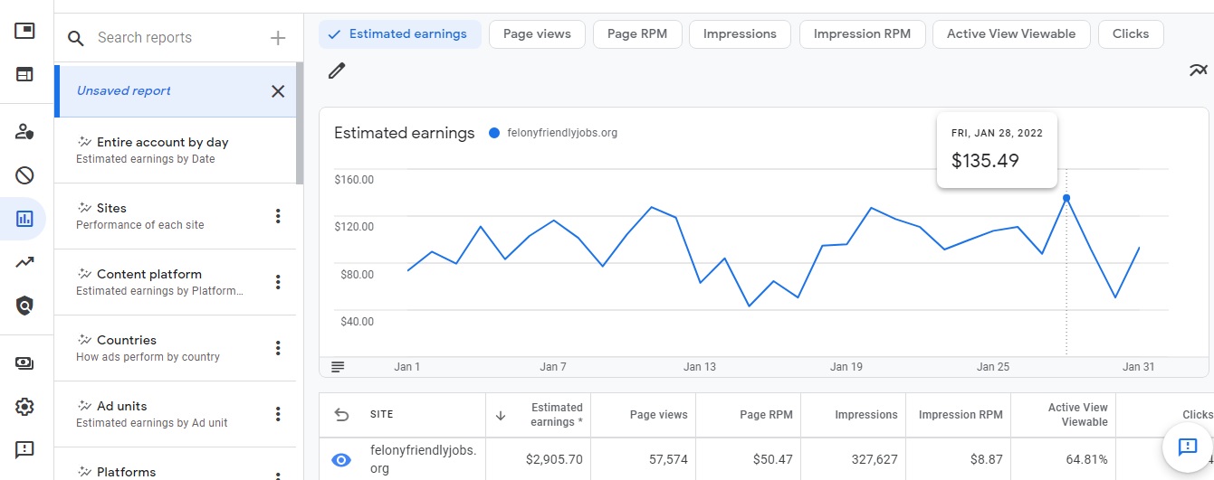Open Content platform report options menu
The image size is (1214, 480).
(x=278, y=282)
